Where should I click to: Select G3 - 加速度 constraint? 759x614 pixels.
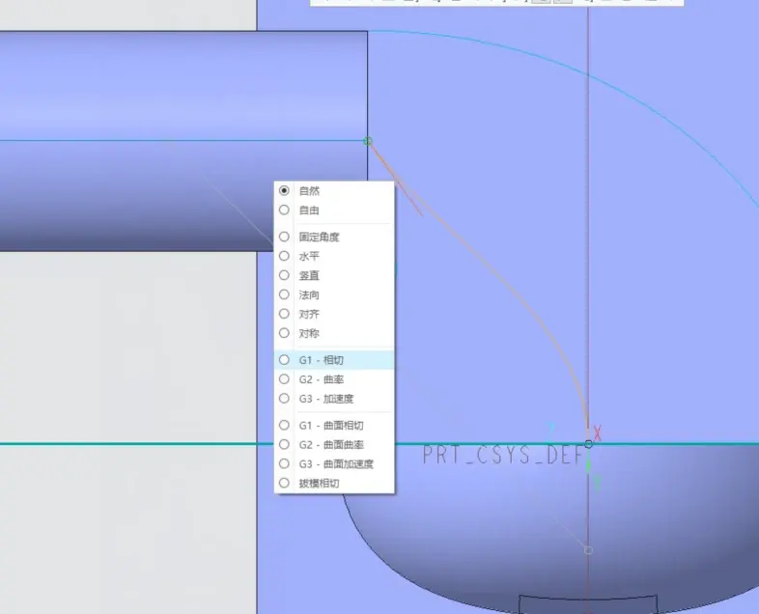pos(334,399)
